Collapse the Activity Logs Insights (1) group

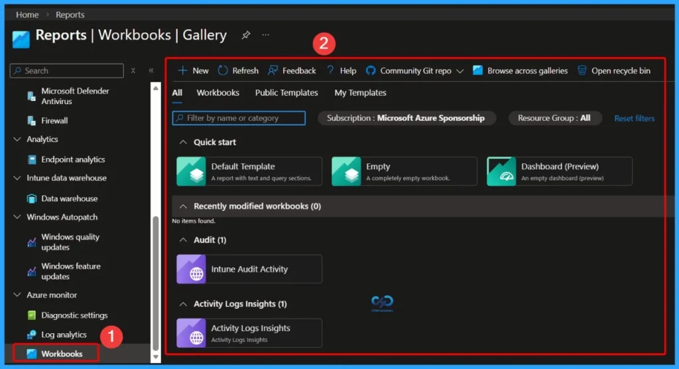click(183, 304)
